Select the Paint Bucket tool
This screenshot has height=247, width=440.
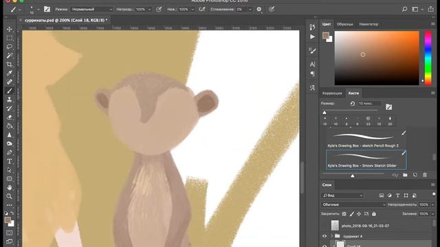pos(9,126)
